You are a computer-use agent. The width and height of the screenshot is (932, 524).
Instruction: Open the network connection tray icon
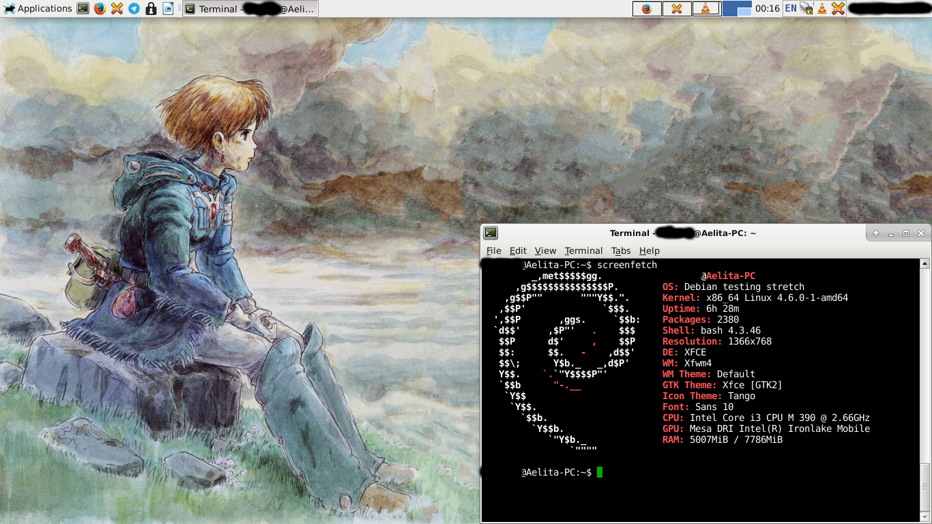coord(806,9)
